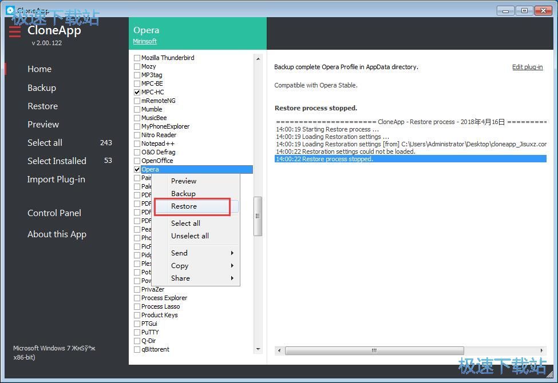Tick the Mozilla Thunderbird checkbox
The image size is (558, 383).
(137, 58)
